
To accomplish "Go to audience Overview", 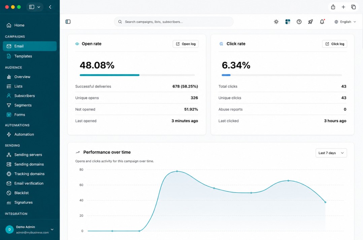I will point(30,77).
